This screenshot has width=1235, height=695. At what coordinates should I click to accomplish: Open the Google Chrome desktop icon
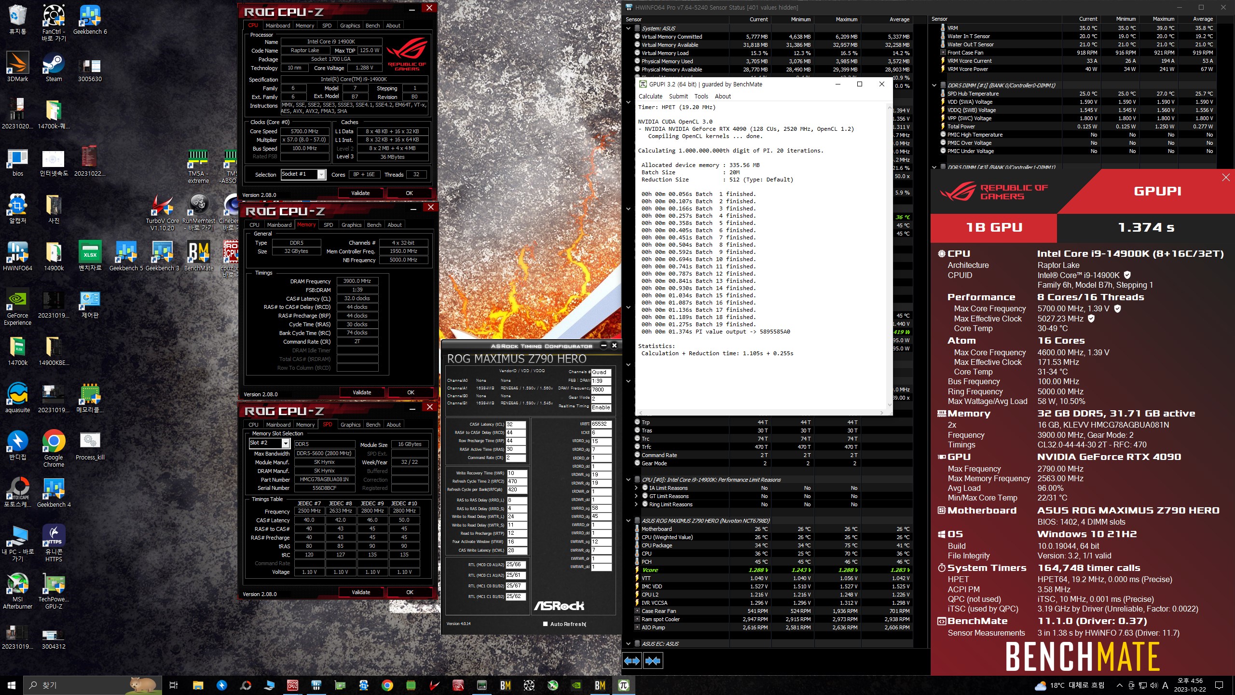pos(54,449)
